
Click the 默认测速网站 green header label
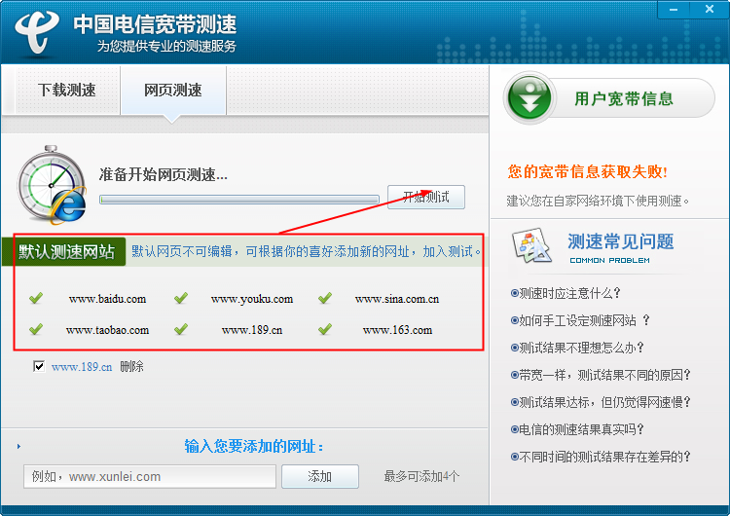66,251
